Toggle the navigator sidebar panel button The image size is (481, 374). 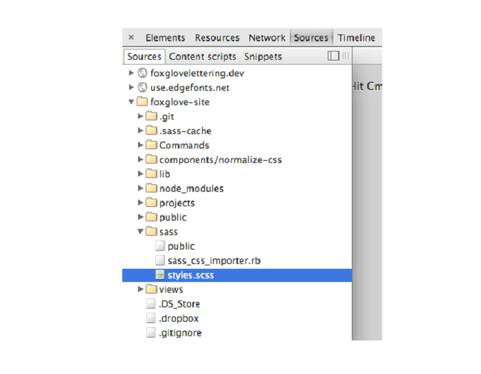[333, 56]
